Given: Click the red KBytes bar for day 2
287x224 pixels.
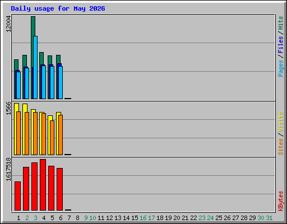Looking at the screenshot, I should [26, 189].
